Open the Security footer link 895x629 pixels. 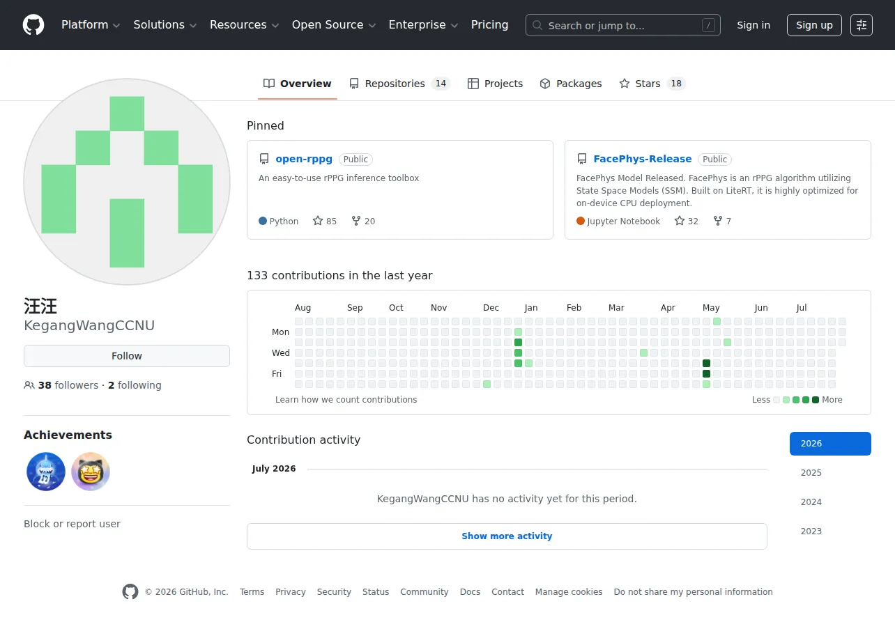click(334, 592)
